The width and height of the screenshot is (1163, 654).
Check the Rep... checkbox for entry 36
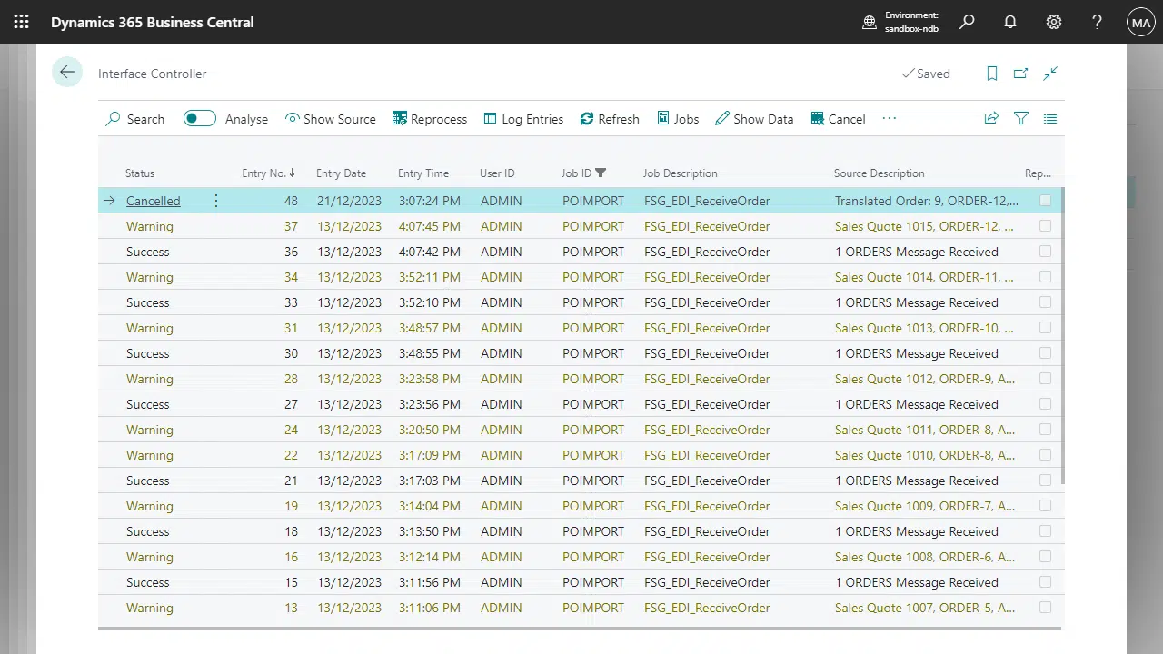(1045, 252)
